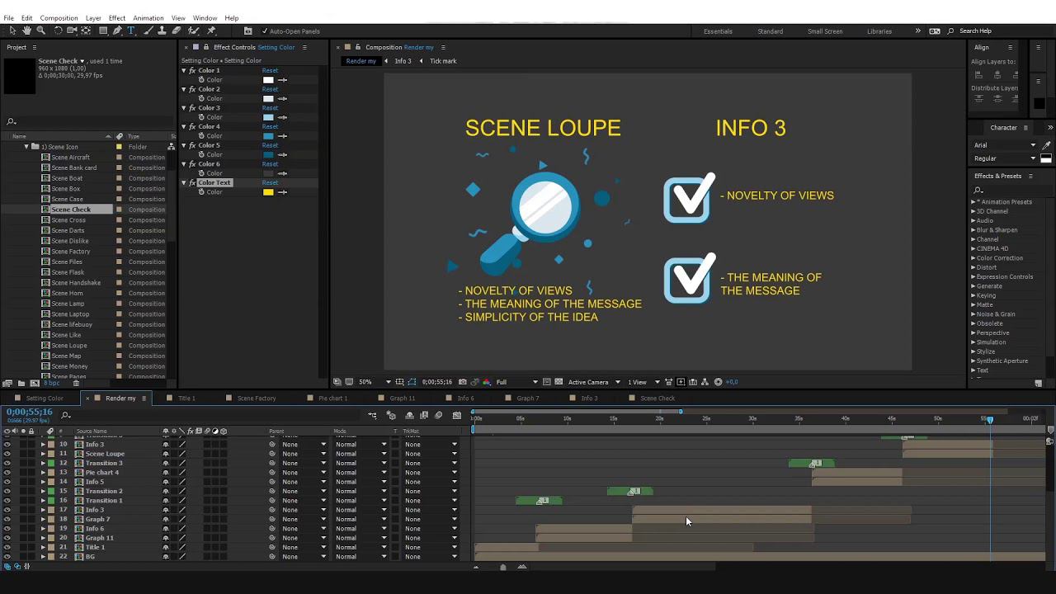This screenshot has height=594, width=1056.
Task: Select the Hand tool
Action: pyautogui.click(x=26, y=31)
